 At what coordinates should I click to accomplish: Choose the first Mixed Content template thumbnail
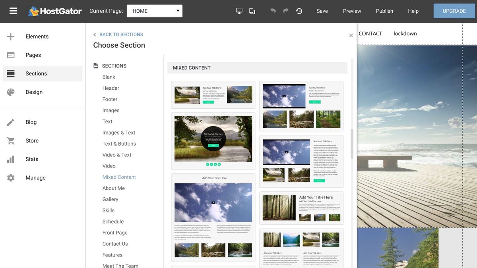(213, 94)
